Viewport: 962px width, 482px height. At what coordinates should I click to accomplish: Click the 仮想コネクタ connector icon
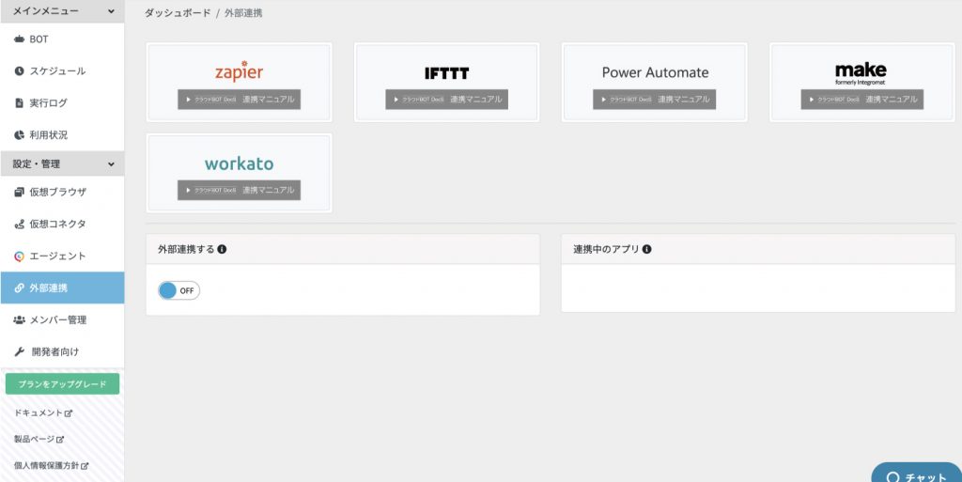19,225
